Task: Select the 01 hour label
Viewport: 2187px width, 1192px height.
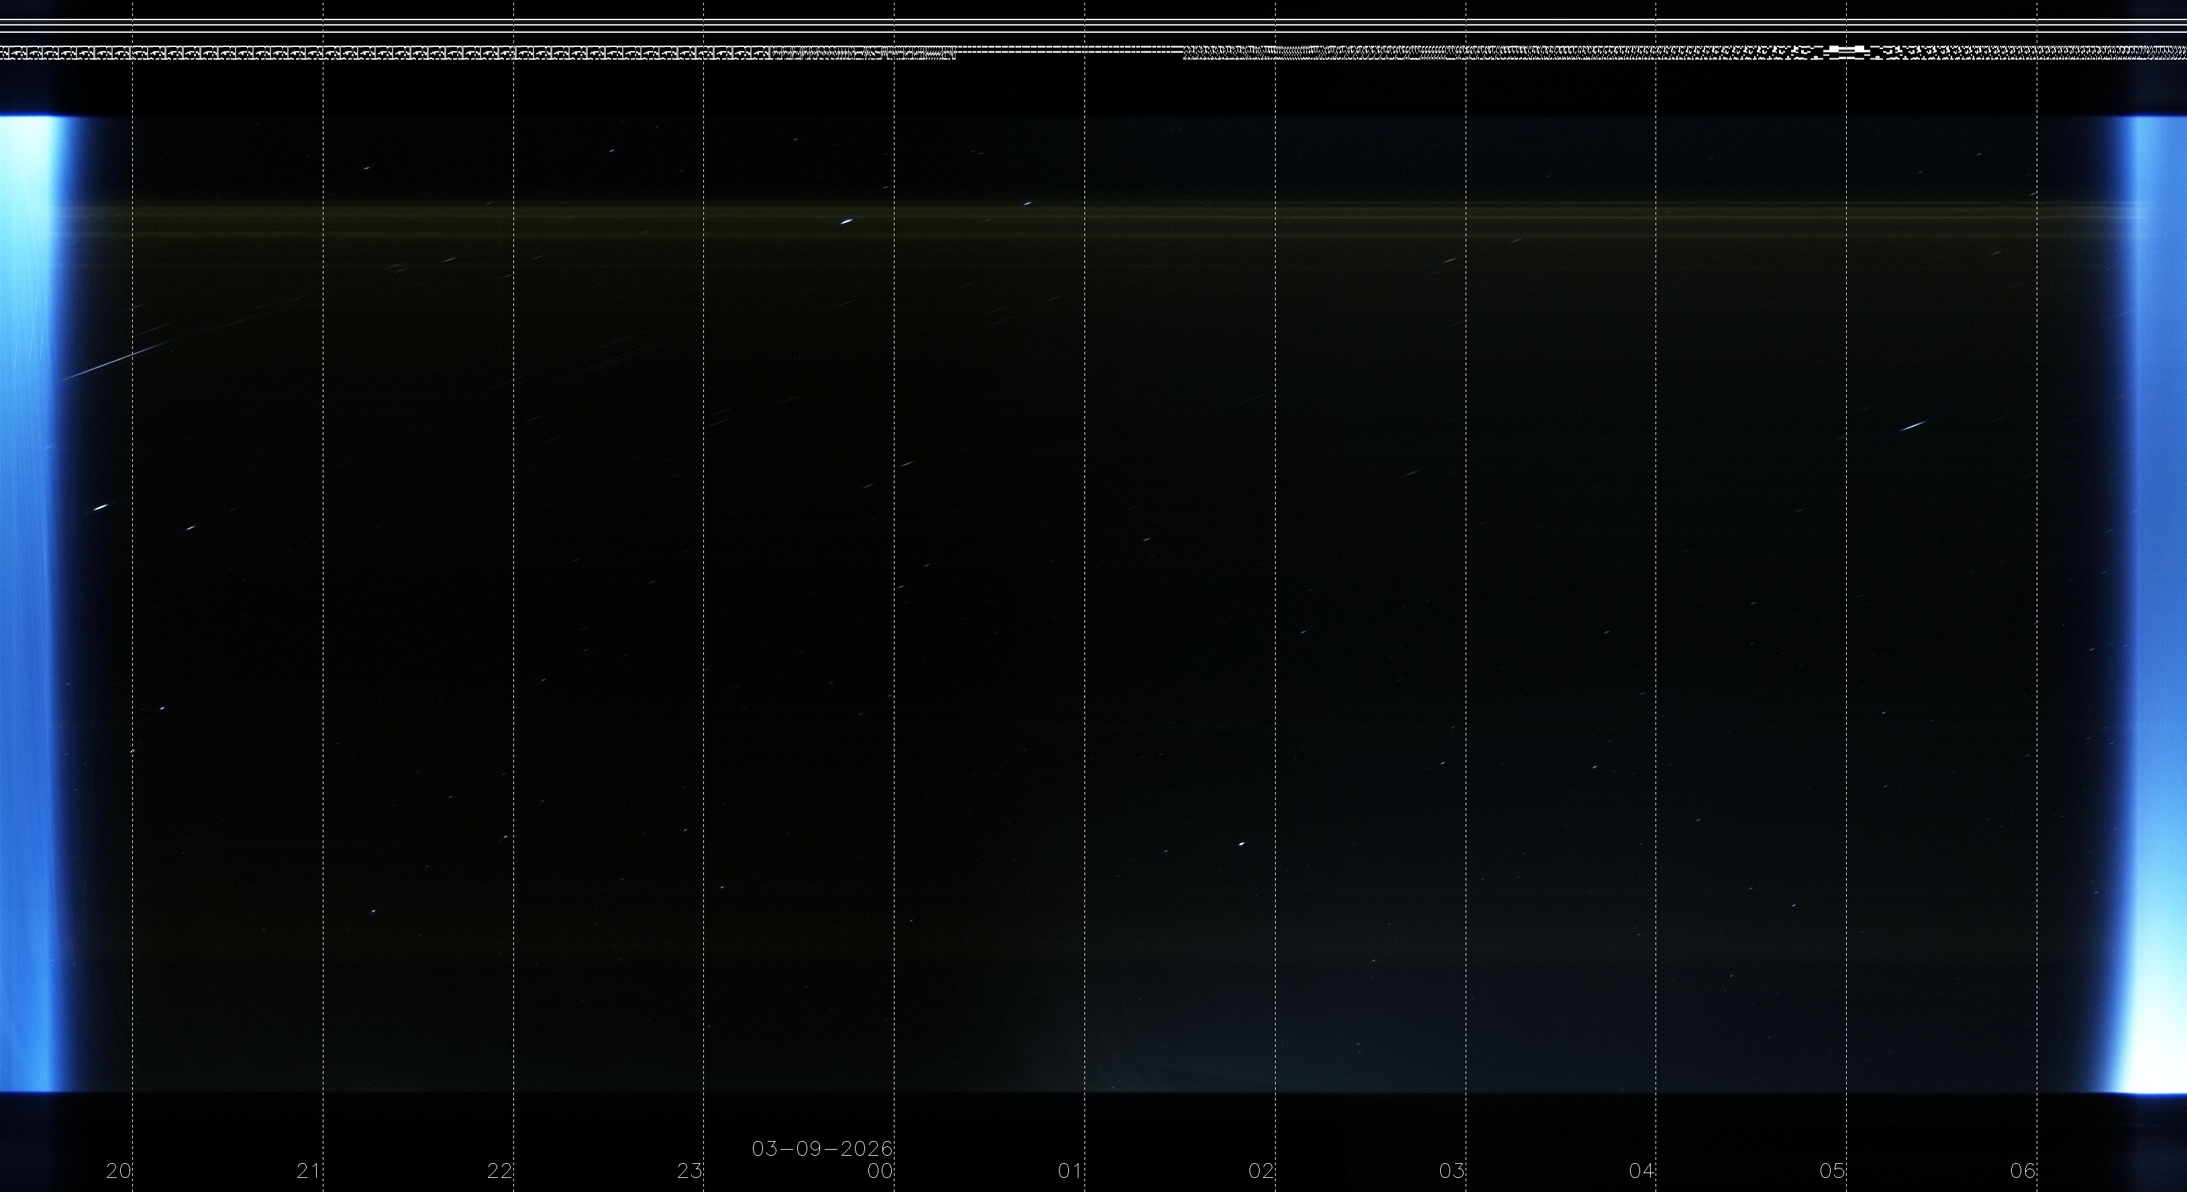Action: point(1070,1172)
